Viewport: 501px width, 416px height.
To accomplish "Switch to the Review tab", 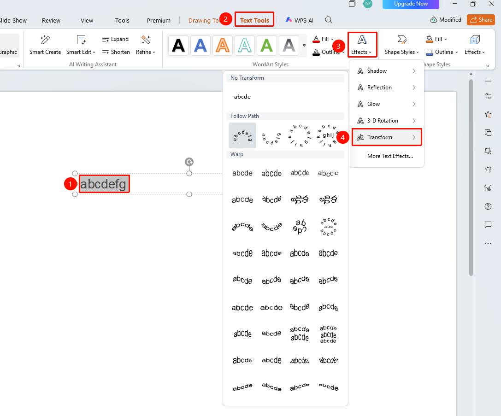I will click(x=51, y=20).
